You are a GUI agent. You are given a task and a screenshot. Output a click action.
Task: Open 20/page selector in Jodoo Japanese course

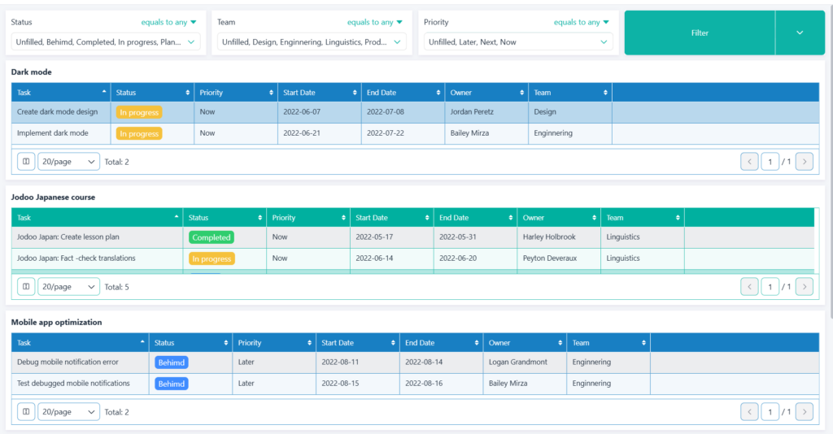point(68,287)
